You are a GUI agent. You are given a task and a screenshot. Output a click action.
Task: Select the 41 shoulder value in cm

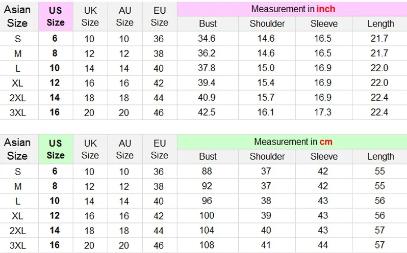pyautogui.click(x=266, y=245)
